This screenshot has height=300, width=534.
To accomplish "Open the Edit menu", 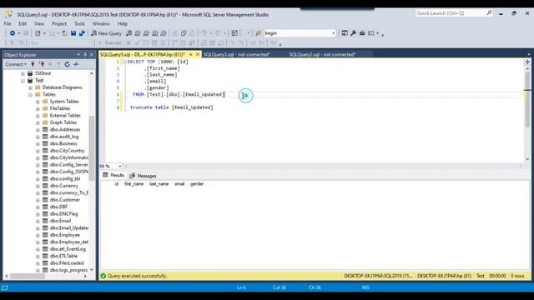I will (x=23, y=24).
